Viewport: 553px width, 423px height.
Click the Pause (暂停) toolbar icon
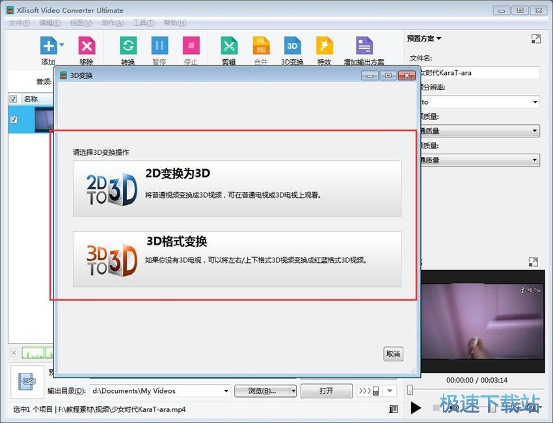(x=159, y=46)
